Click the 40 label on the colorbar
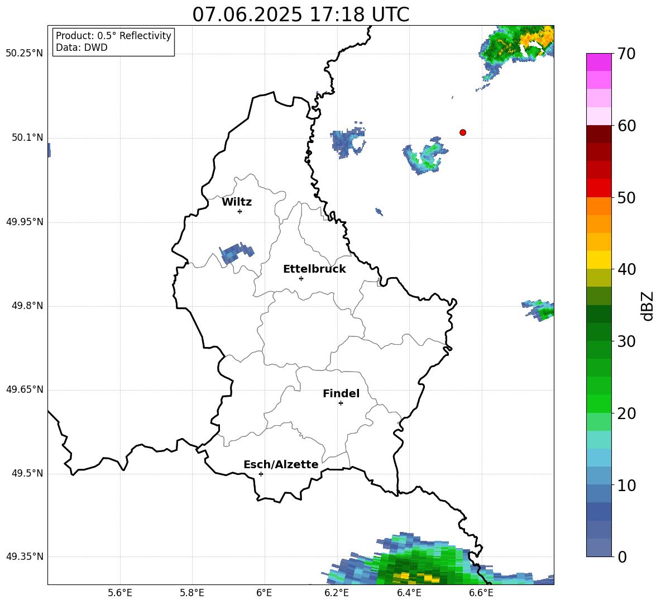661x604 pixels. click(626, 269)
